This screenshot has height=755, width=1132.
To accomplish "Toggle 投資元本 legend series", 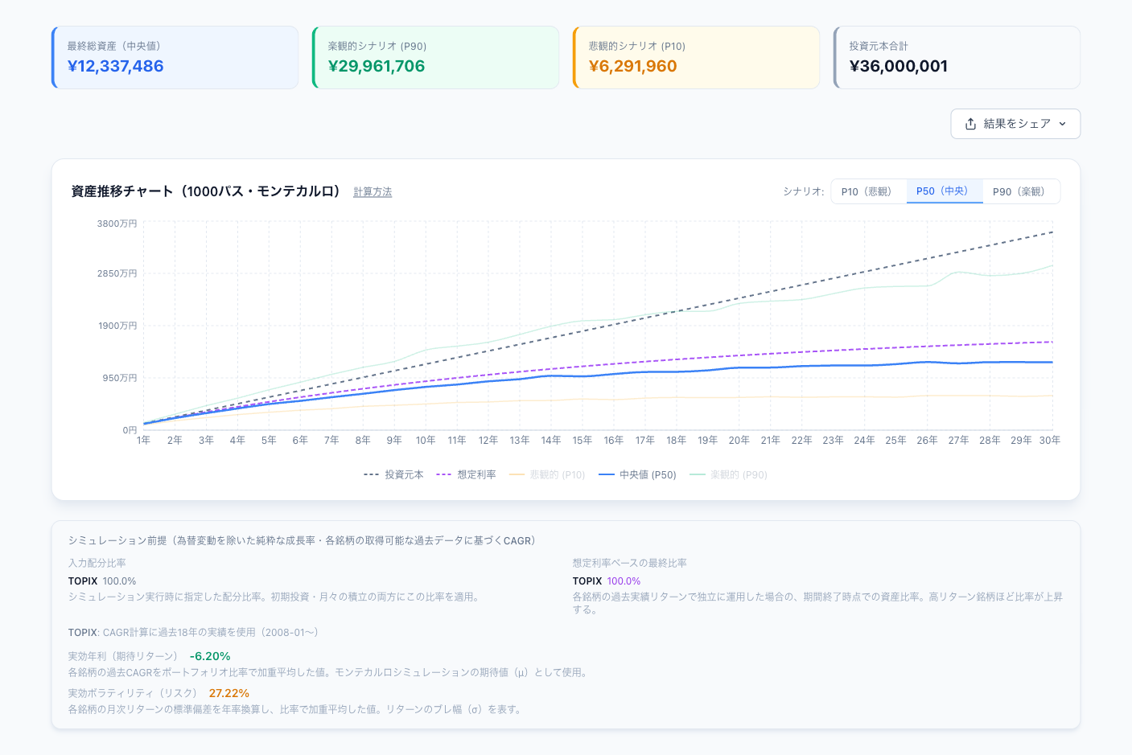I will pyautogui.click(x=393, y=475).
